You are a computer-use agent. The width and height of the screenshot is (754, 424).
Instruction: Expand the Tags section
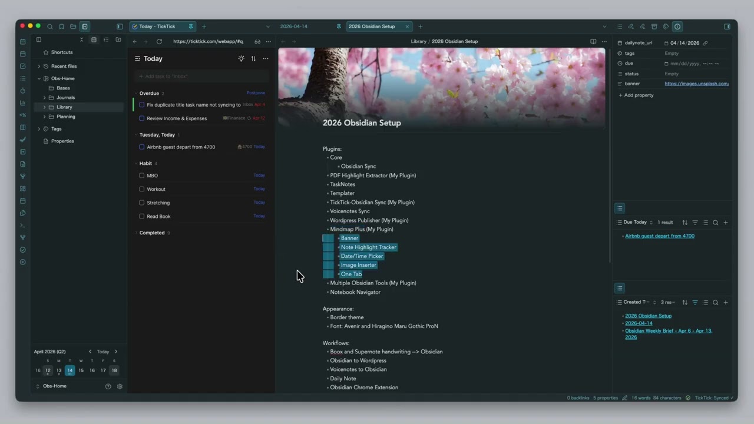click(39, 129)
